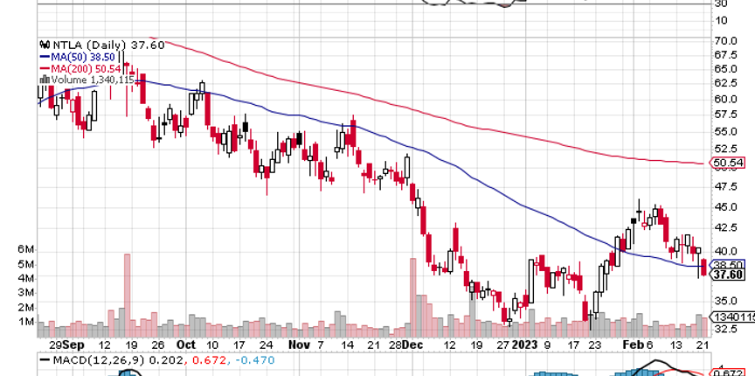Click the Volume 1,340,115 legend entry
This screenshot has height=376, width=755.
(91, 79)
